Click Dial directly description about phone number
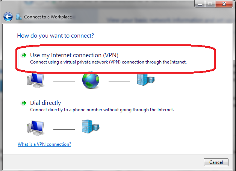 point(102,110)
